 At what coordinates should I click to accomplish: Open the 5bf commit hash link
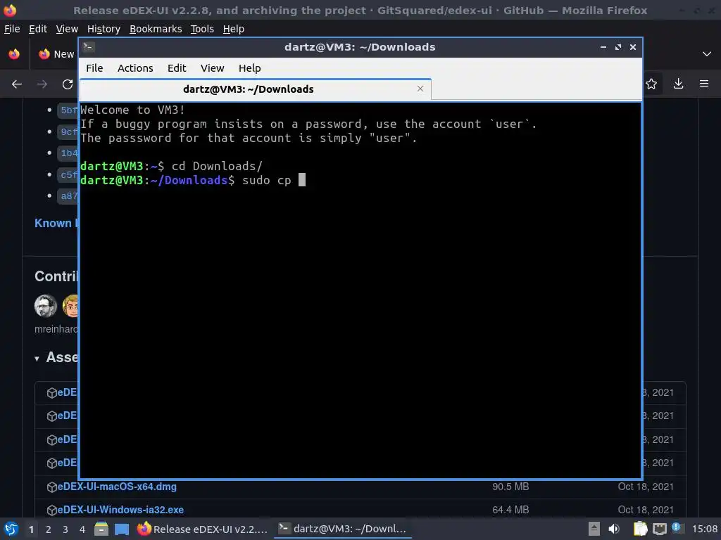click(x=68, y=110)
